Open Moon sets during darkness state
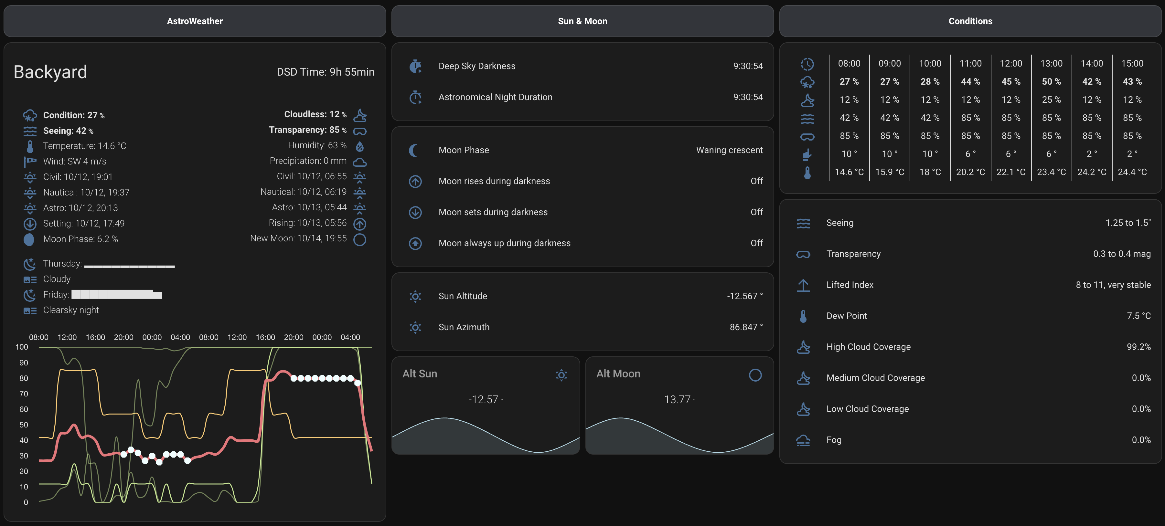Image resolution: width=1165 pixels, height=526 pixels. 756,212
